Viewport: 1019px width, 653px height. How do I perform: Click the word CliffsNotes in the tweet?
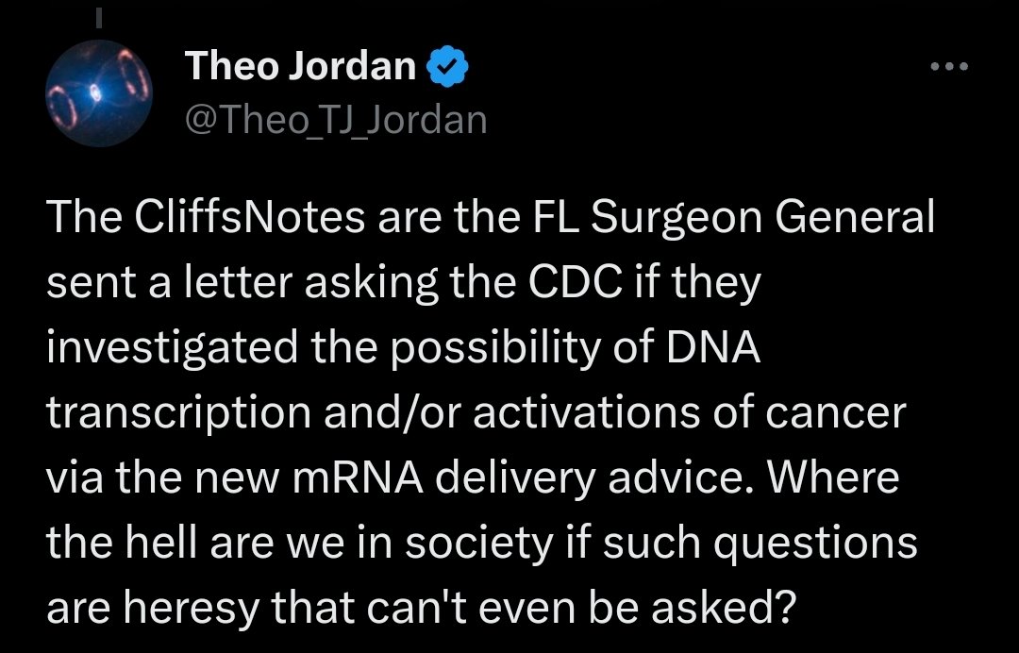[242, 219]
